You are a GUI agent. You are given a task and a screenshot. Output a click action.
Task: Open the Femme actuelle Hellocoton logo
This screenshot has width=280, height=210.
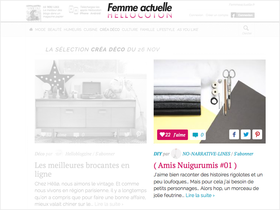pyautogui.click(x=140, y=10)
